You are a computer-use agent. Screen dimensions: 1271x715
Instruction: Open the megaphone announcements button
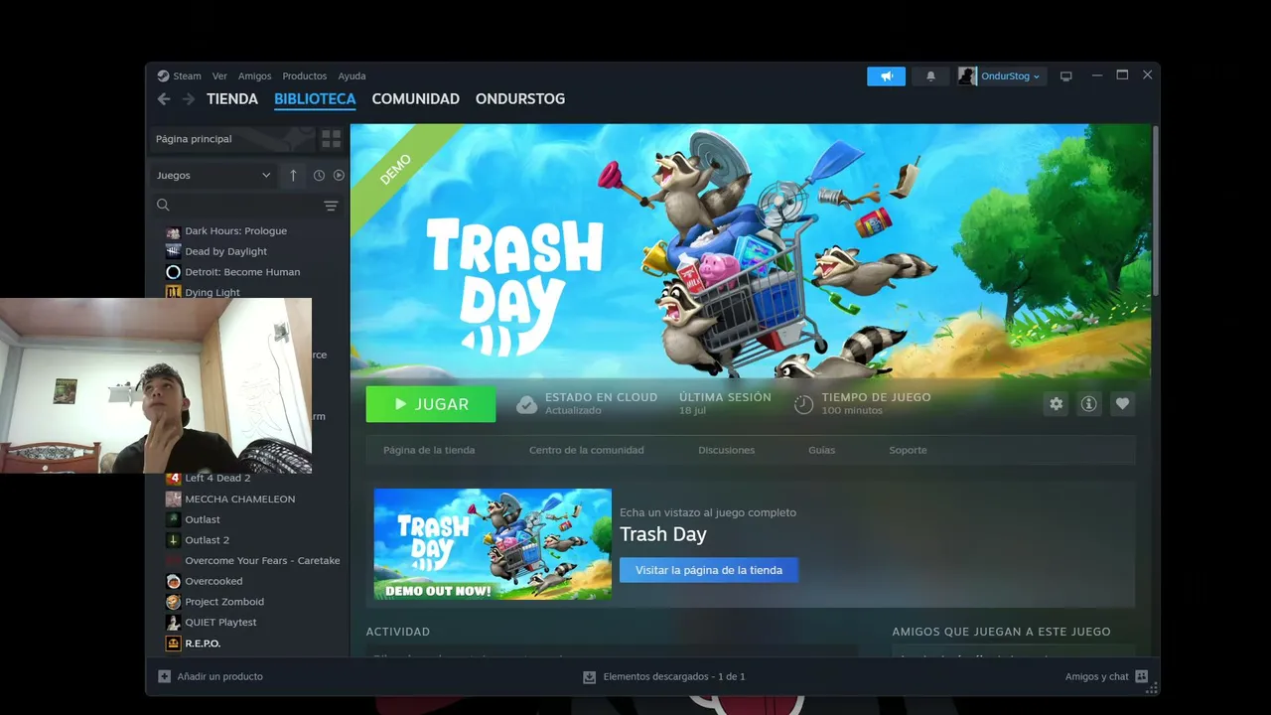click(x=886, y=76)
